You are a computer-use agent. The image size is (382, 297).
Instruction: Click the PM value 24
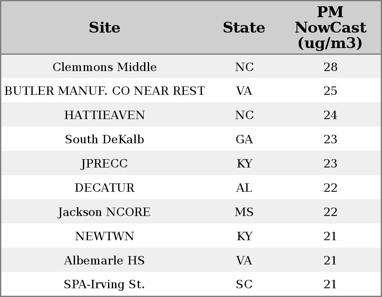[330, 115]
